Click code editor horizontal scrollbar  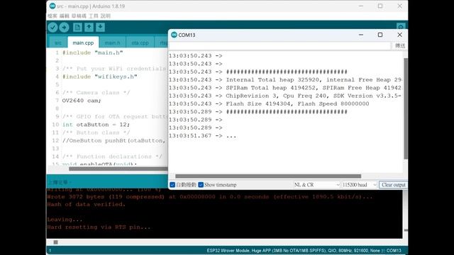point(118,169)
